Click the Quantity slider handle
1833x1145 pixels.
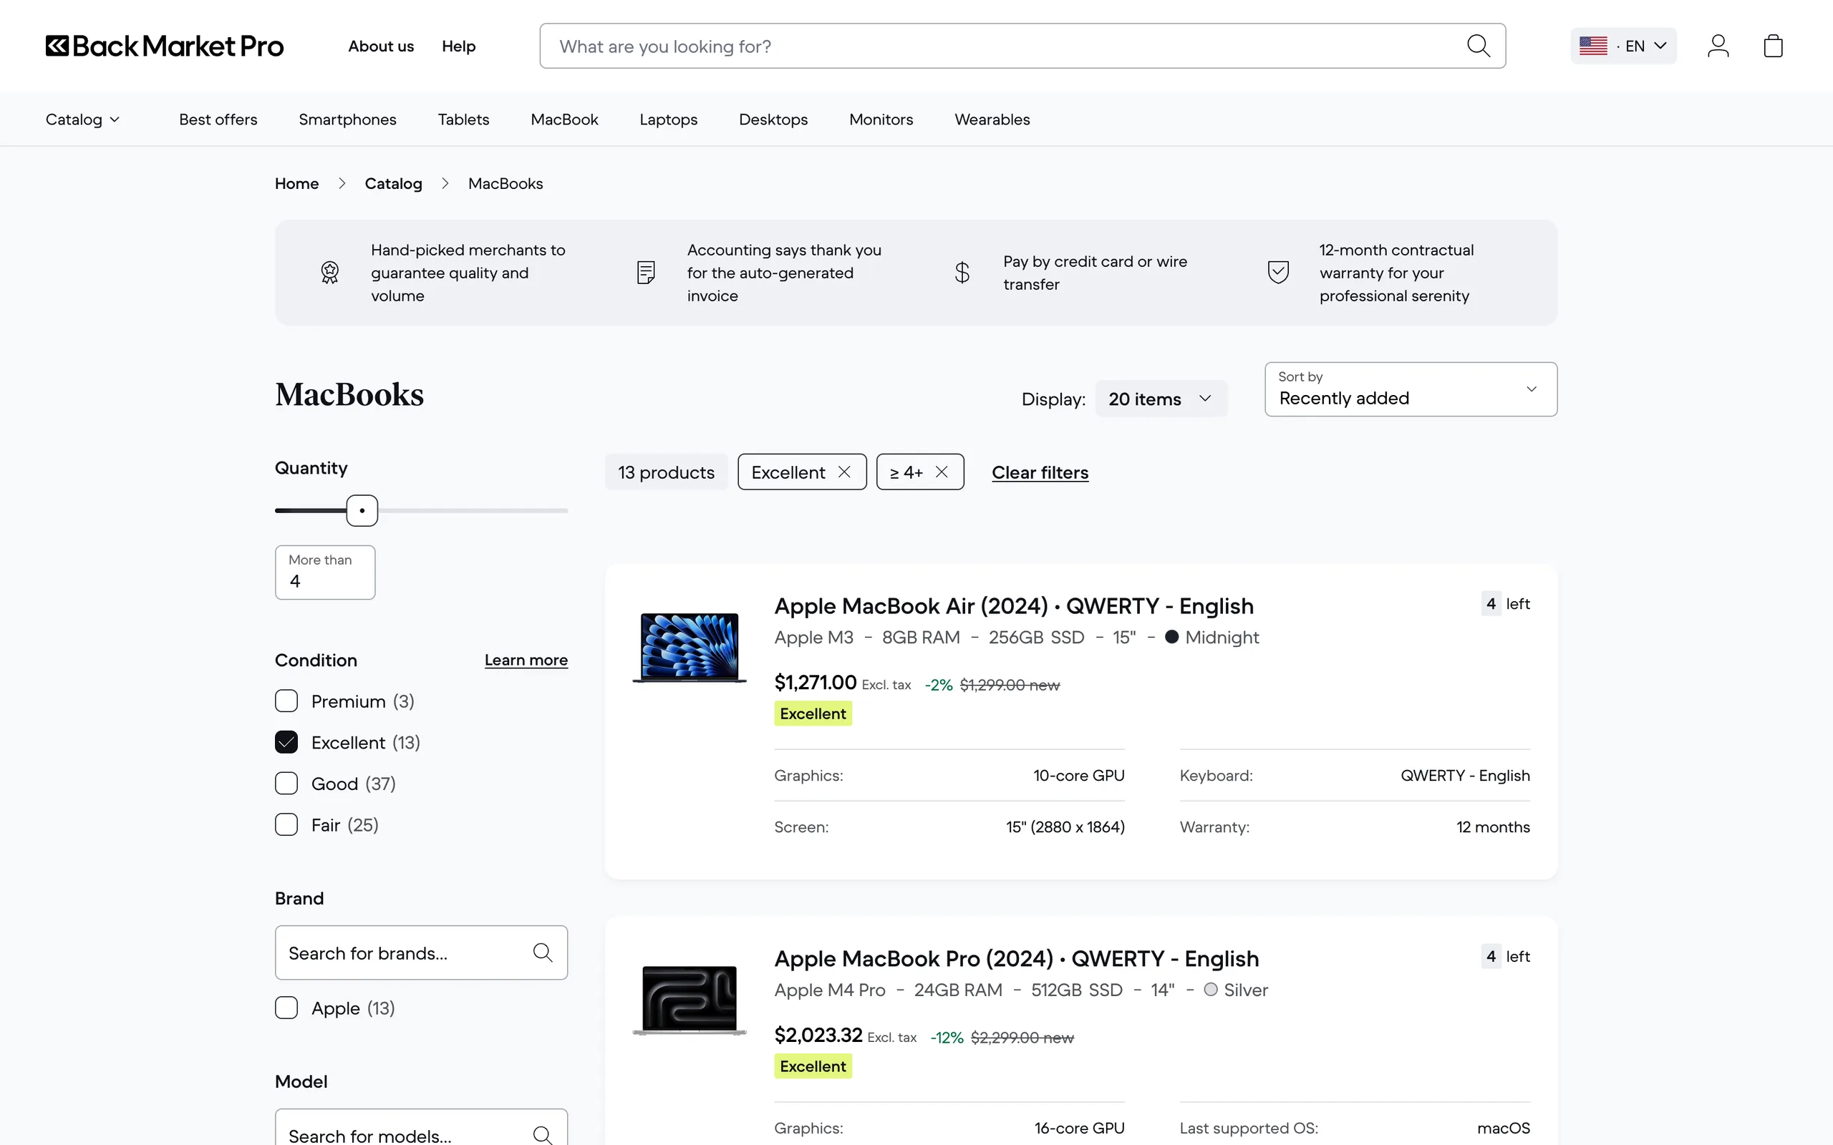click(362, 510)
